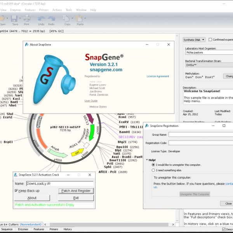Select the EcoRV (1138) enzyme site label
The image size is (233, 233).
(x=129, y=122)
